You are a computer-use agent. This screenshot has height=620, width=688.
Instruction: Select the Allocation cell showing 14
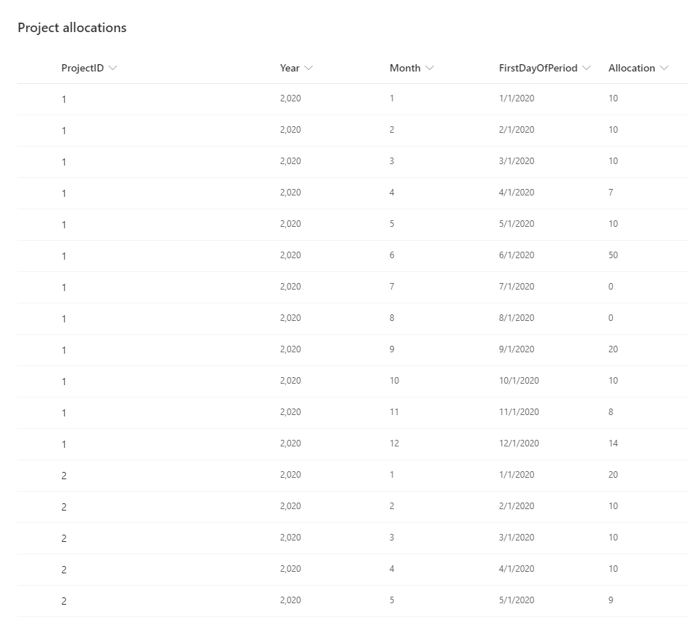pyautogui.click(x=613, y=443)
